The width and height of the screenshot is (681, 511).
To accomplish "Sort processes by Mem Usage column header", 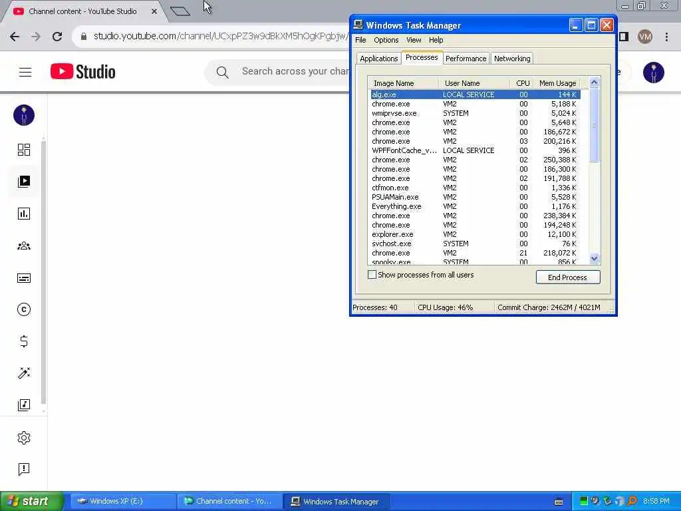I will [x=558, y=83].
